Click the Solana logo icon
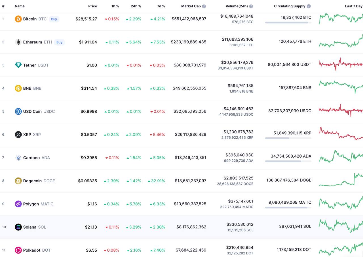 tap(18, 227)
